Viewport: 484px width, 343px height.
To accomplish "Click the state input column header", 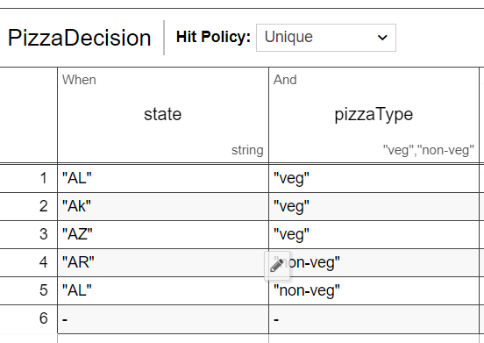I will (163, 115).
